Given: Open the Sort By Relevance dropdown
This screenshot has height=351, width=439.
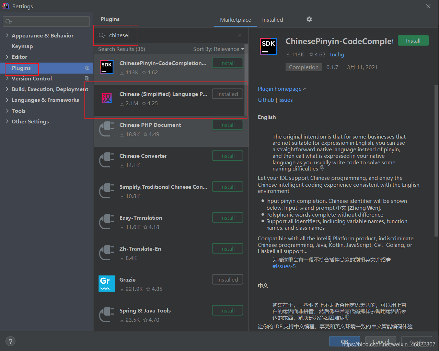Looking at the screenshot, I should (219, 49).
